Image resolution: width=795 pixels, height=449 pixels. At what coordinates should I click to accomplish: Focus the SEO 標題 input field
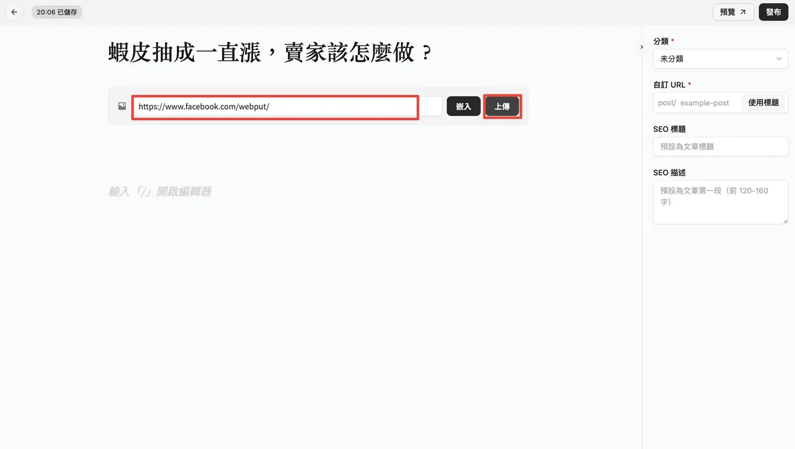point(720,147)
